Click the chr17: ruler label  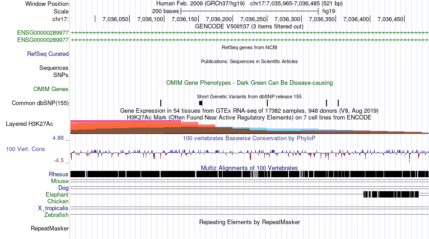[x=61, y=19]
